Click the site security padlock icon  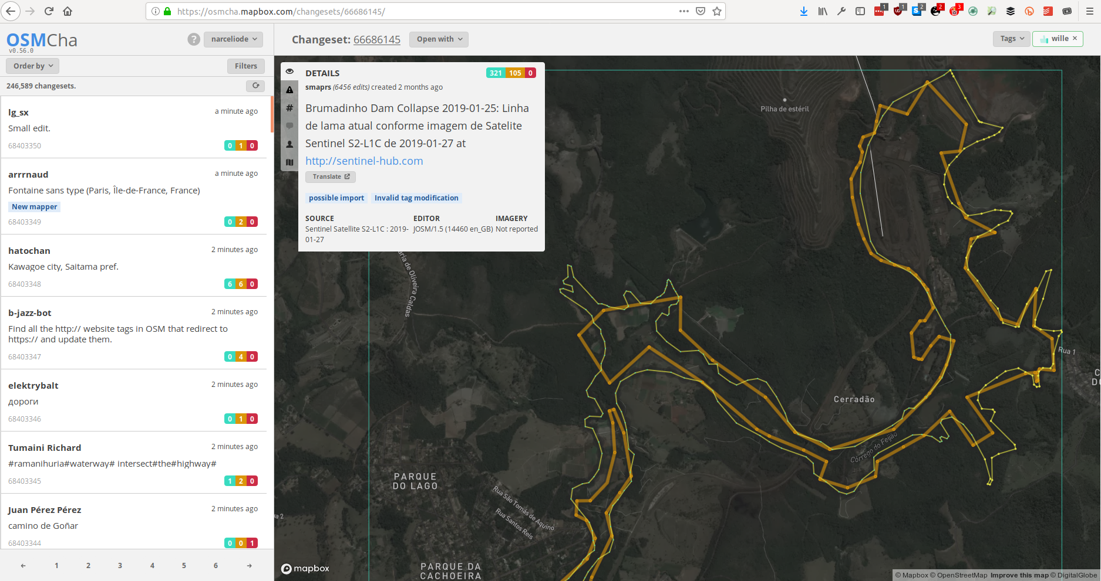pyautogui.click(x=167, y=11)
